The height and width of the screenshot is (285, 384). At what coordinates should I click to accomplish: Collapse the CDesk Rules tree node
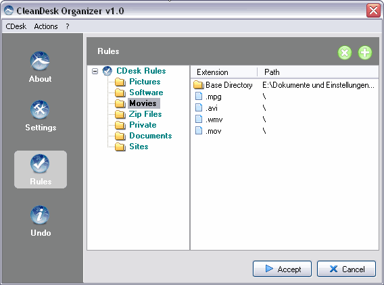click(x=95, y=71)
